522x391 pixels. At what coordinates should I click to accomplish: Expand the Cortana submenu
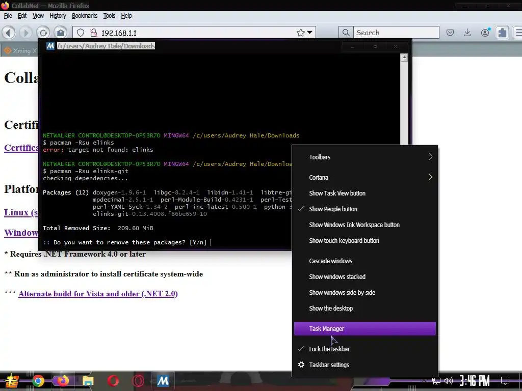pos(365,177)
